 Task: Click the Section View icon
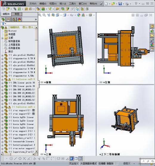(x=53, y=15)
